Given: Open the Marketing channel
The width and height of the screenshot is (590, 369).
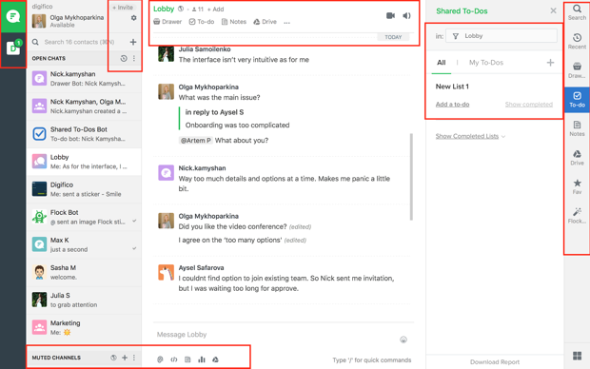Looking at the screenshot, I should (x=84, y=327).
